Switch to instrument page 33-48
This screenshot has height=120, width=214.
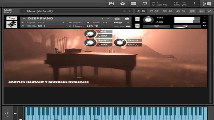[168, 11]
